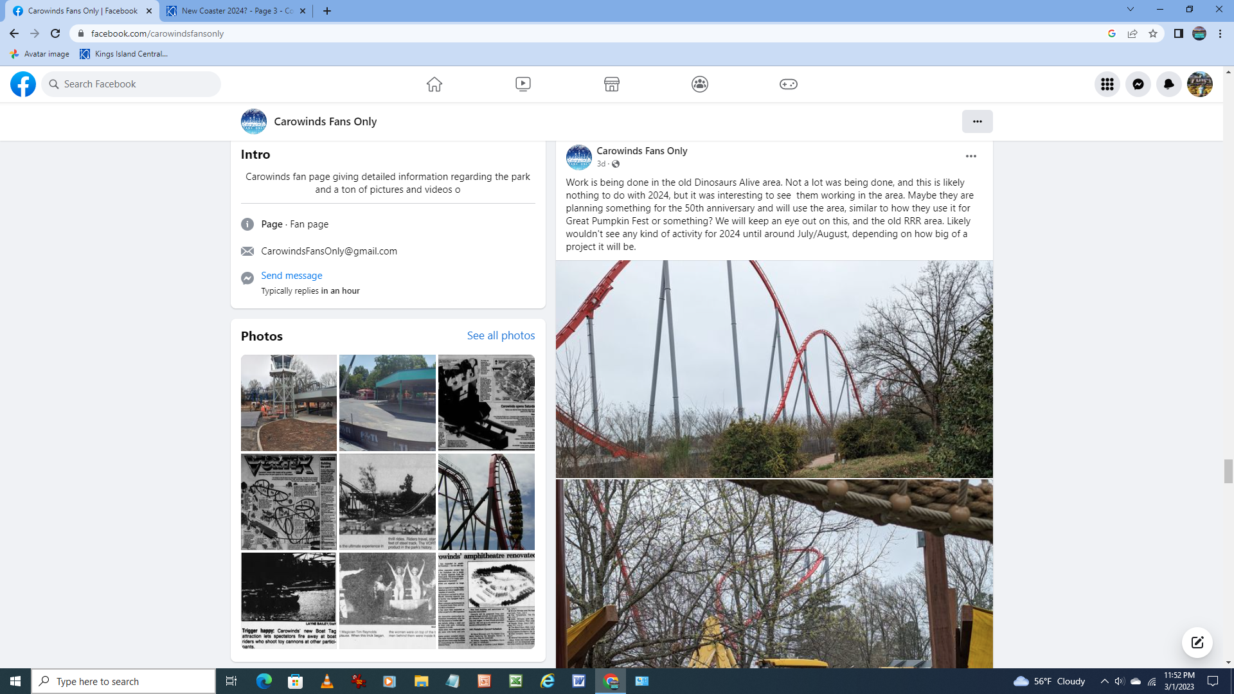This screenshot has height=694, width=1234.
Task: Open File Explorer from the taskbar
Action: (422, 681)
